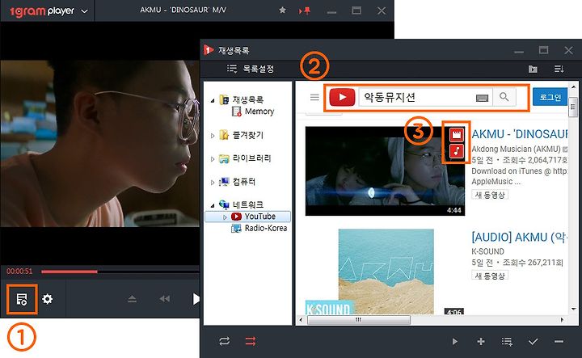The width and height of the screenshot is (582, 358).
Task: Click the sort list icon in playlist toolbar
Action: point(559,69)
